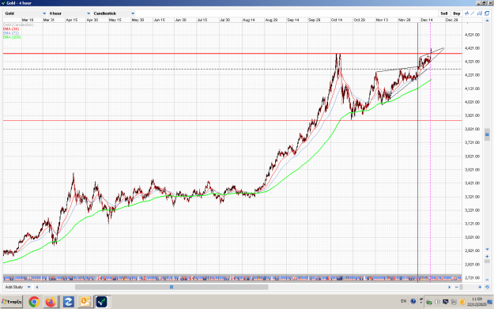Open the indicators wave icon in toolbar
This screenshot has height=309, width=494.
pos(466,13)
